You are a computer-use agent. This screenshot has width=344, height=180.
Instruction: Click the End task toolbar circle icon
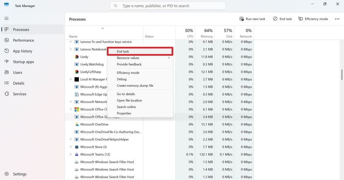(275, 19)
